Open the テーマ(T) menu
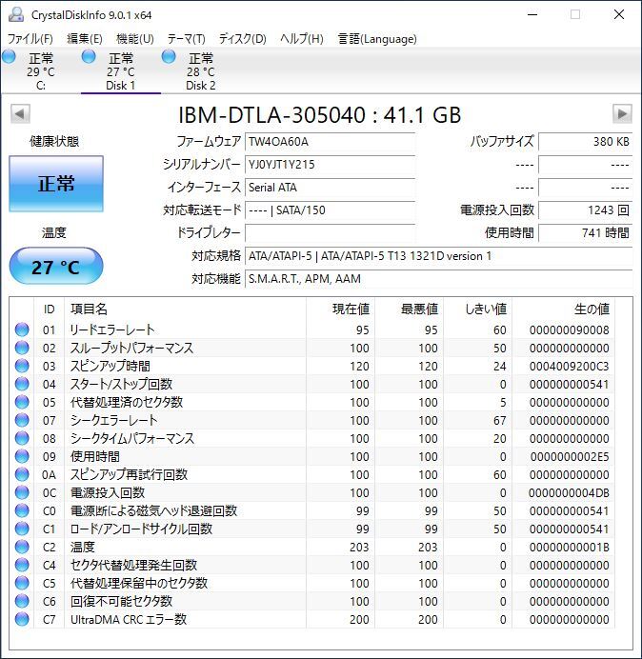The width and height of the screenshot is (642, 659). tap(187, 39)
